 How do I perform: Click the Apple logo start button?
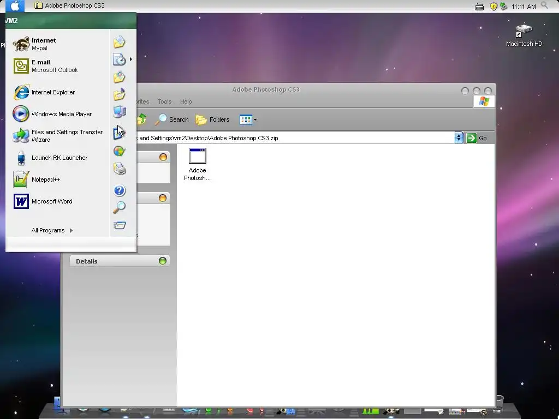[15, 5]
